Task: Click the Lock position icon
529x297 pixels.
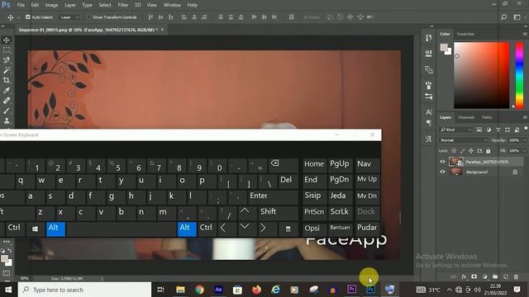Action: tap(471, 151)
